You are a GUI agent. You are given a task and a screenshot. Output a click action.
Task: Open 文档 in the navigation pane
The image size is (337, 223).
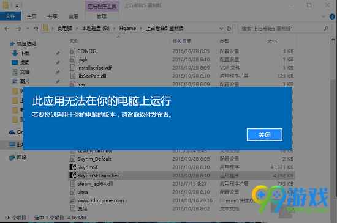coord(25,72)
